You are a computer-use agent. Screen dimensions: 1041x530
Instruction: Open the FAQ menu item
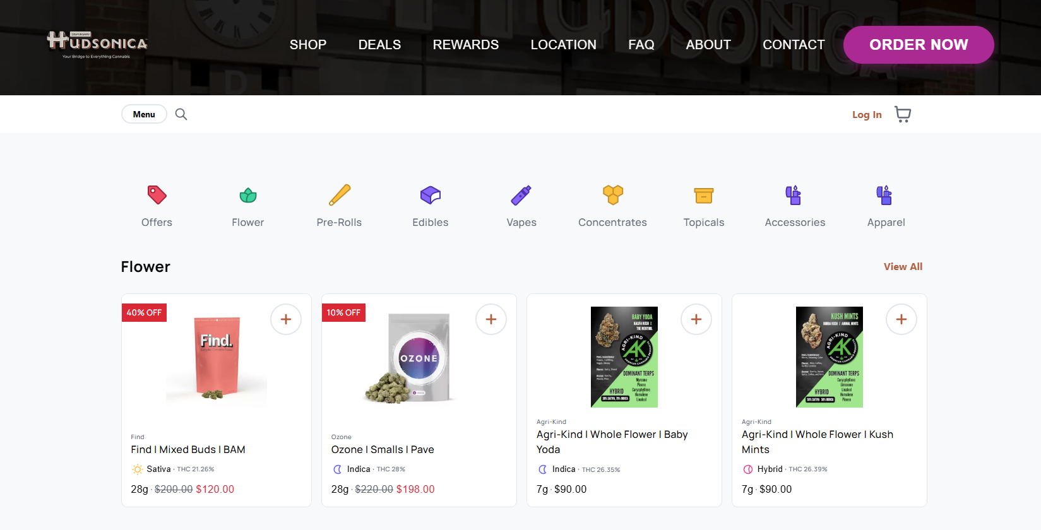pos(641,45)
